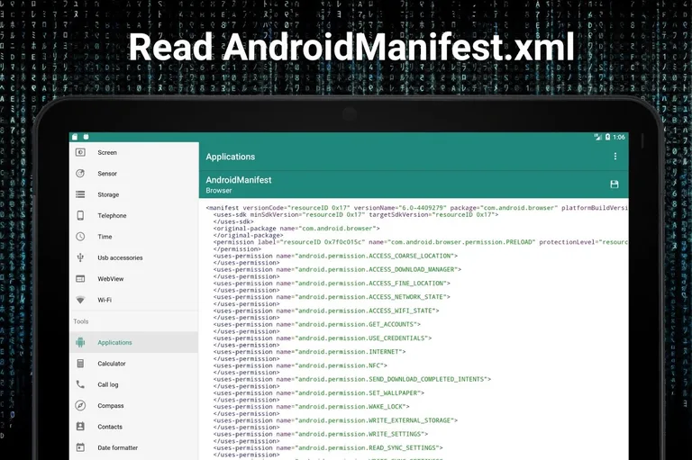Select Call log under Tools

(x=134, y=384)
